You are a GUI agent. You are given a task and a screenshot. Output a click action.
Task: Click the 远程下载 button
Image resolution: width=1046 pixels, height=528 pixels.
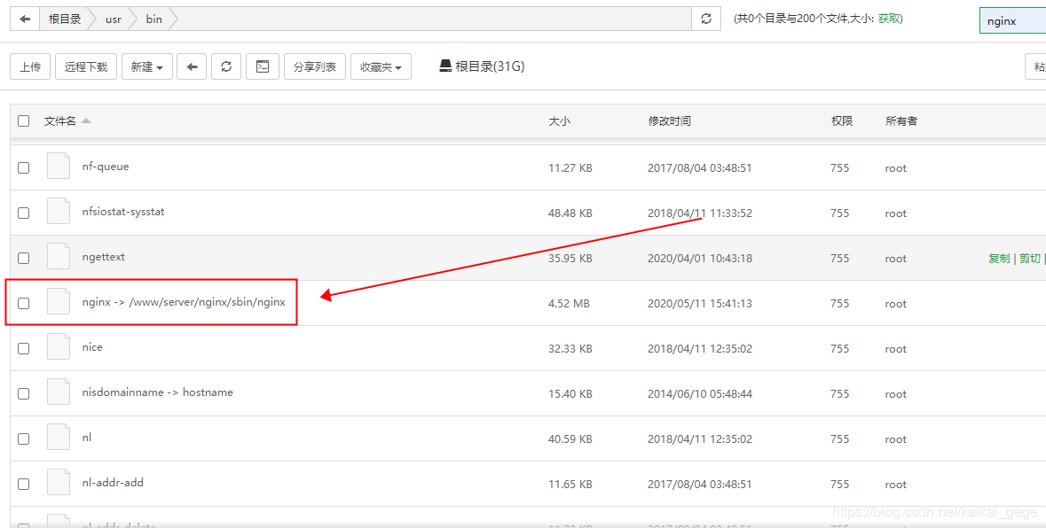86,66
